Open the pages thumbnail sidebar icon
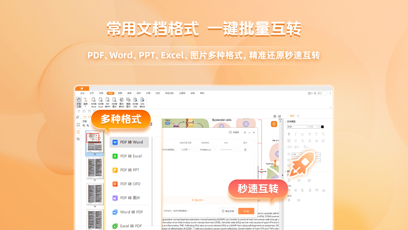Screen dimensions: 408x230 (78, 132)
